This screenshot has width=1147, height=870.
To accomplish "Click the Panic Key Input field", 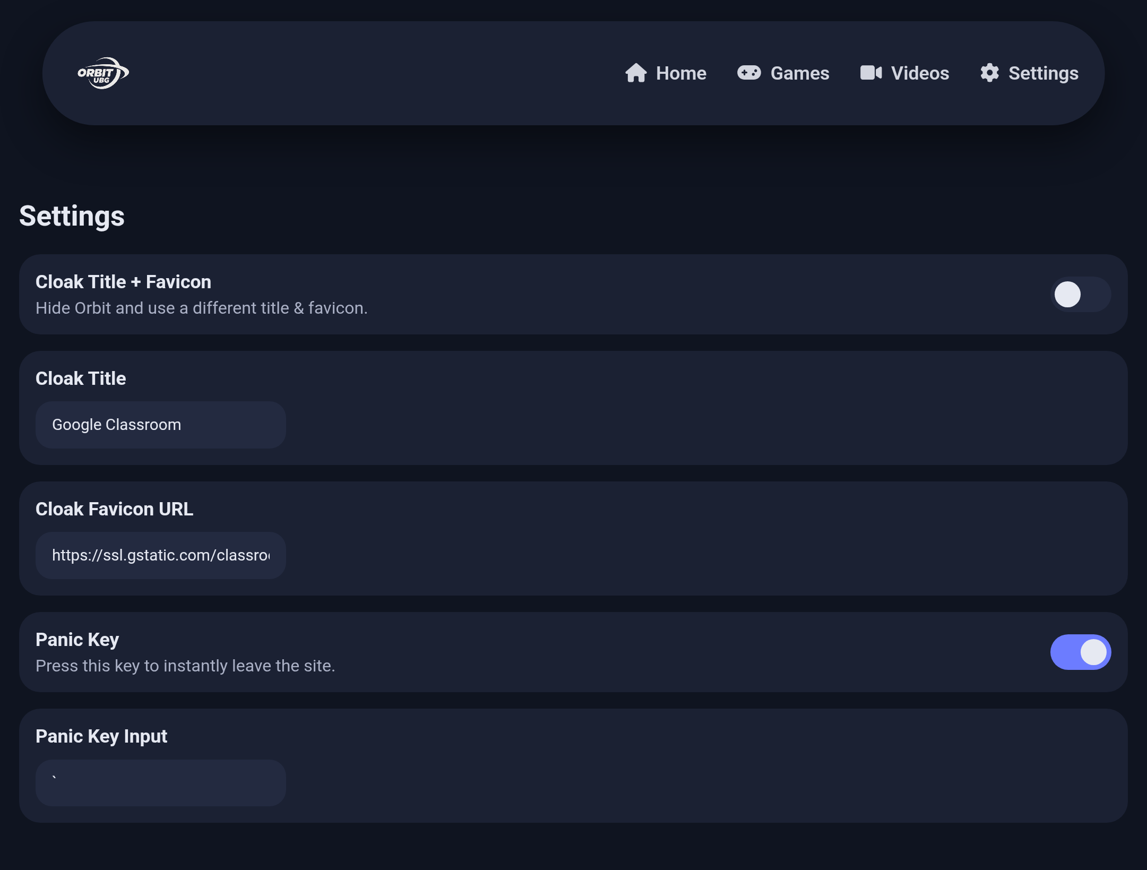I will [x=160, y=783].
